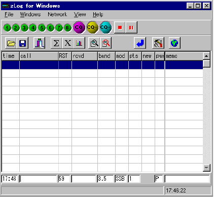Click the globe network icon

tap(174, 43)
